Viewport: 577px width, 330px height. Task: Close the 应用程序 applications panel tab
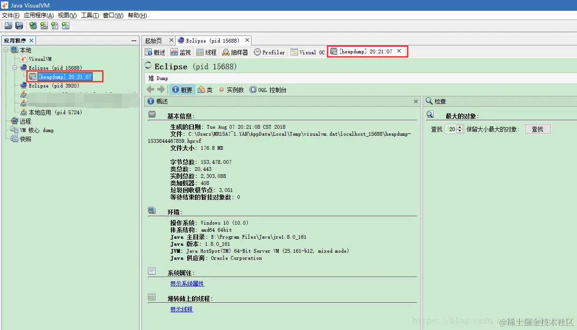click(x=31, y=41)
